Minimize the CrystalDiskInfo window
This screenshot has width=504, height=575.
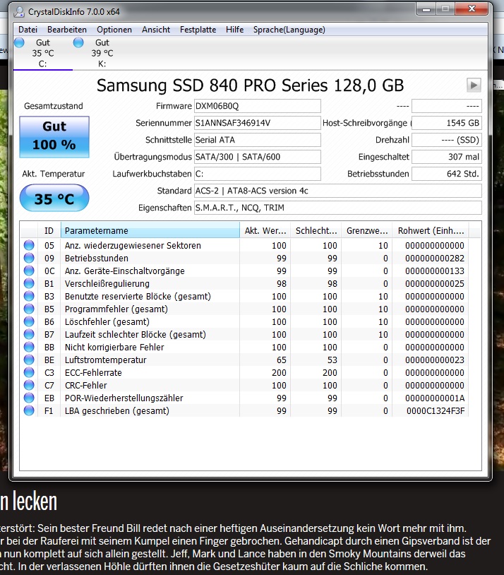tap(426, 9)
